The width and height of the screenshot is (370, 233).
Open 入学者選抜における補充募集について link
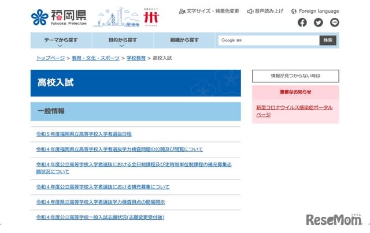click(x=103, y=187)
